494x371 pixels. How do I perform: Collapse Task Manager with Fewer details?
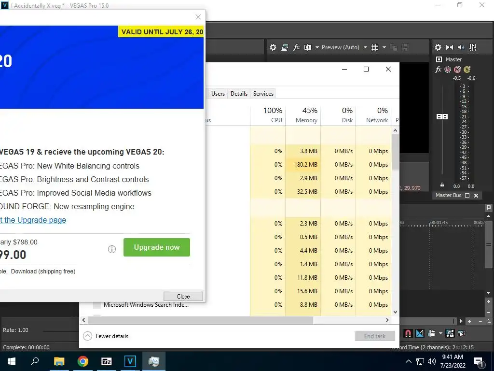[x=106, y=336]
